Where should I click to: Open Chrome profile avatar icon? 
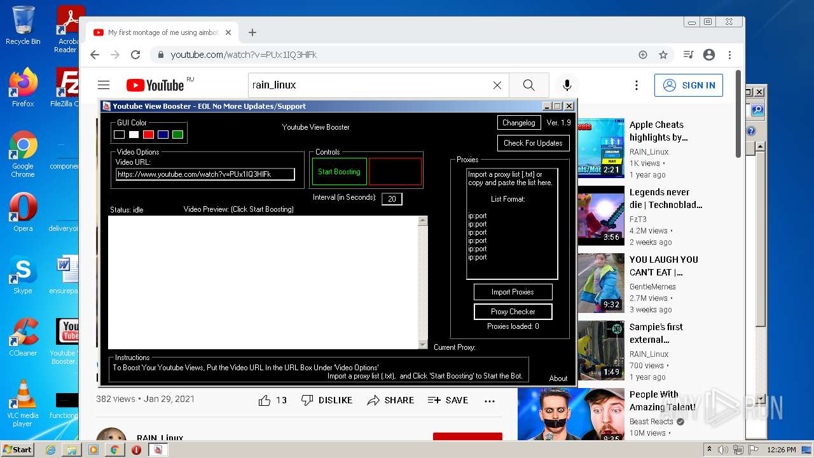(709, 55)
